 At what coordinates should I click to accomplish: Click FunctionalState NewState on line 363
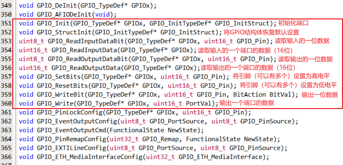tap(155, 130)
